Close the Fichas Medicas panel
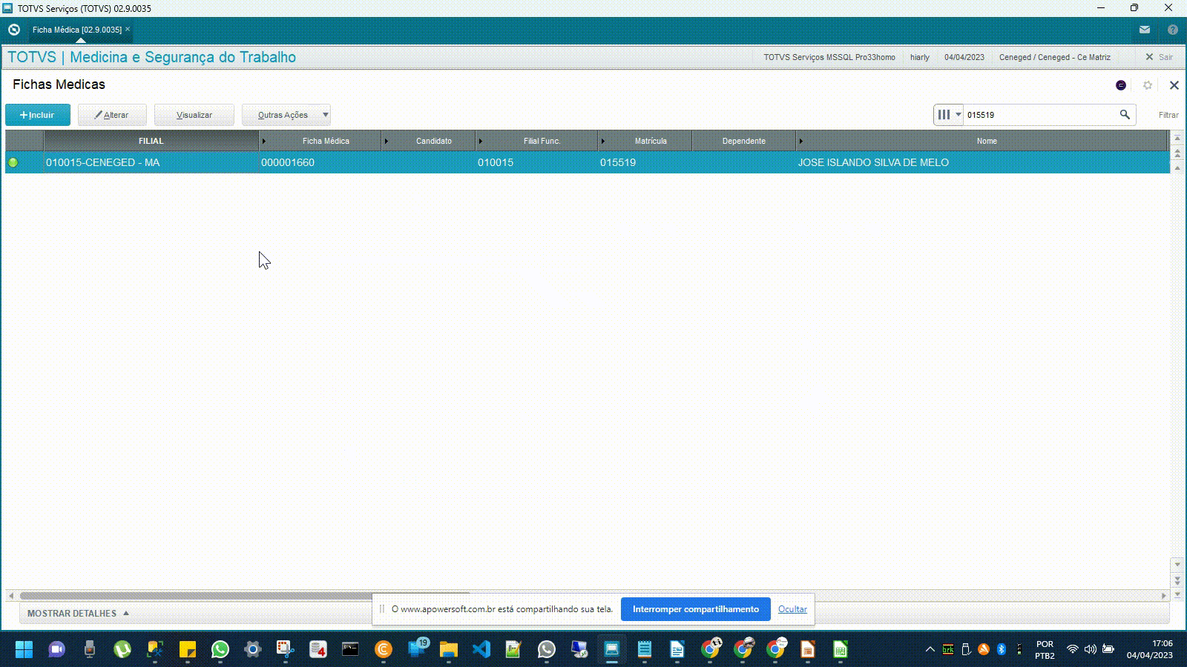This screenshot has height=667, width=1187. pyautogui.click(x=1174, y=85)
